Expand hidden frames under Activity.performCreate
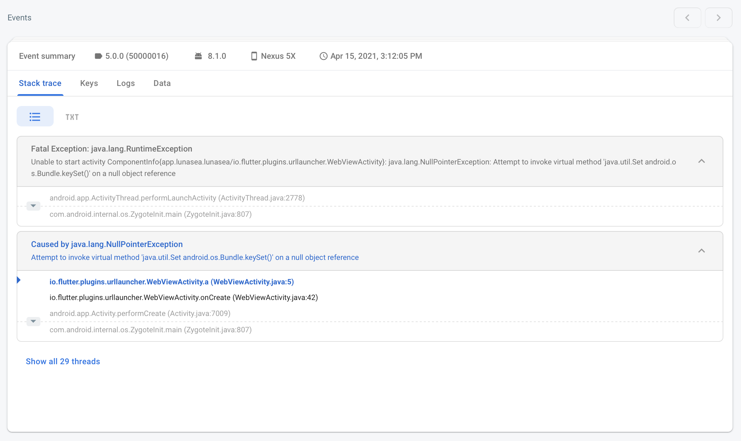 pos(33,321)
